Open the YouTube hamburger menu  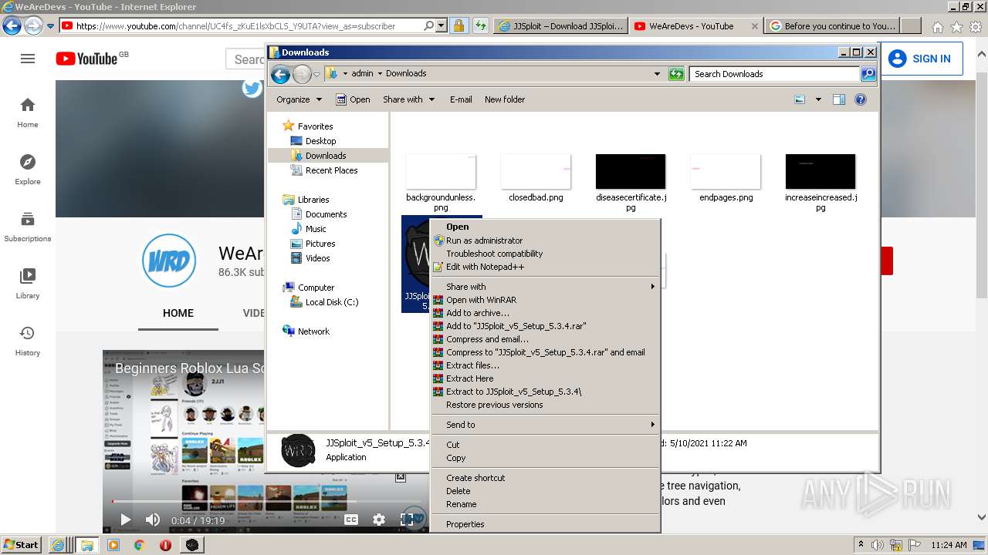[28, 59]
